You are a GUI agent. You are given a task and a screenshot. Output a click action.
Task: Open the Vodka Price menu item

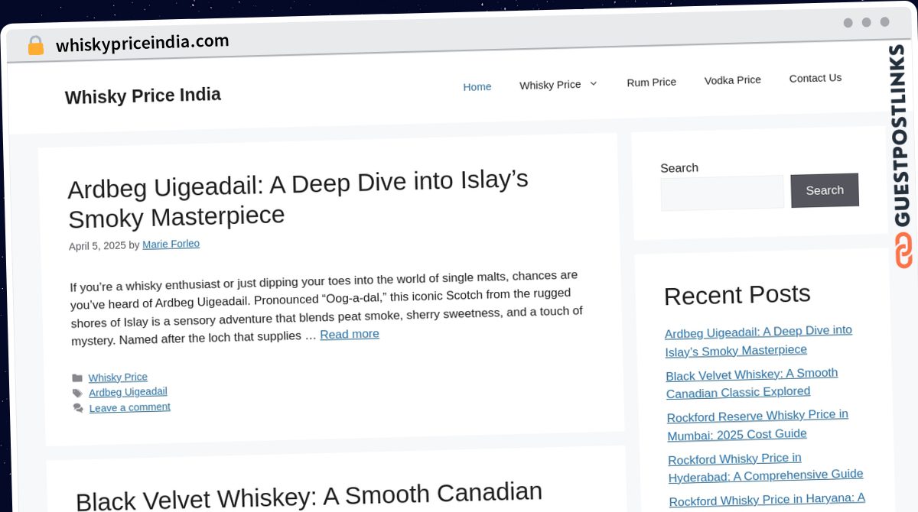tap(733, 79)
